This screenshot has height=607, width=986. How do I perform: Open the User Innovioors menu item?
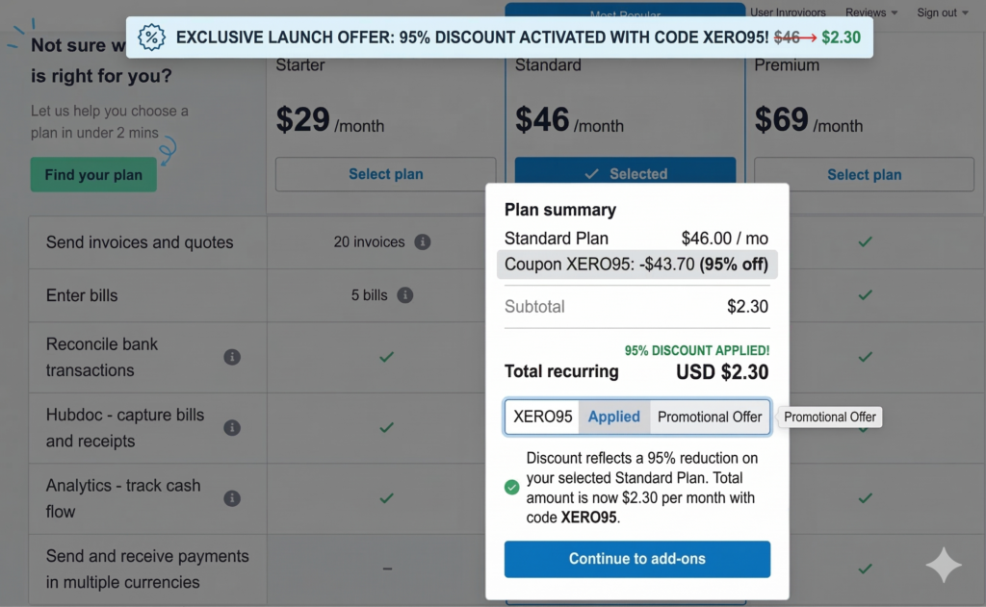point(788,13)
